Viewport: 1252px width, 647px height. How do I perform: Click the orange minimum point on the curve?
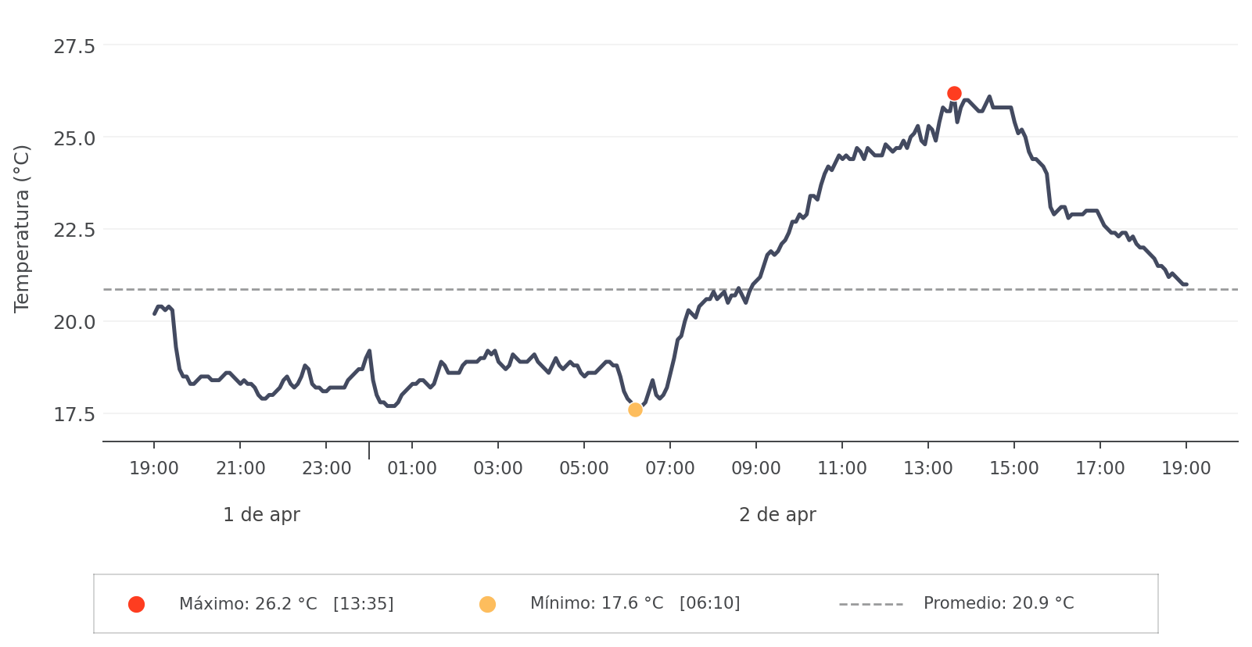(635, 409)
